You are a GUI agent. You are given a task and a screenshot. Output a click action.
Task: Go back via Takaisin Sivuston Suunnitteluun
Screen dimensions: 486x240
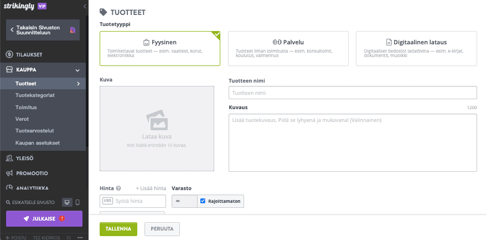click(43, 30)
